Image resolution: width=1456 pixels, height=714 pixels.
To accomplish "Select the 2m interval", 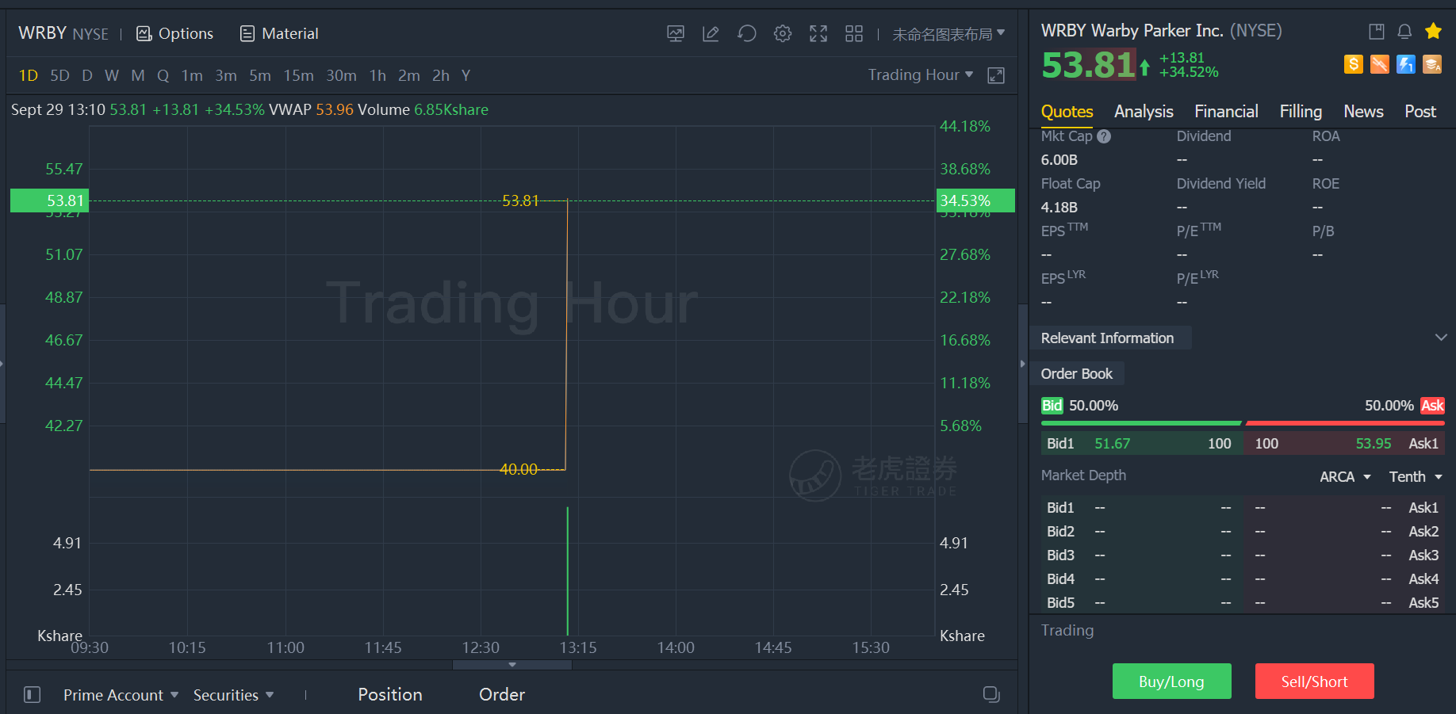I will [409, 75].
